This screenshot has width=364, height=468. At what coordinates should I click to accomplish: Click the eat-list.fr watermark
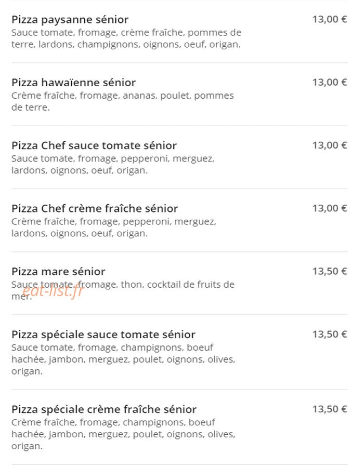tap(53, 290)
